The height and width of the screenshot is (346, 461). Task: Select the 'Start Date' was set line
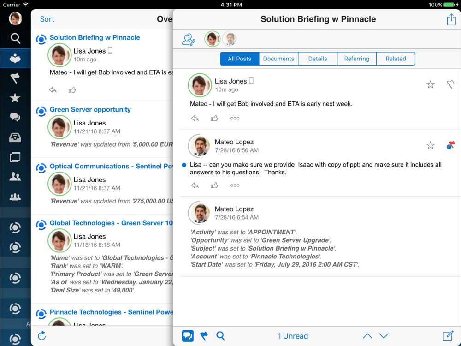[275, 264]
